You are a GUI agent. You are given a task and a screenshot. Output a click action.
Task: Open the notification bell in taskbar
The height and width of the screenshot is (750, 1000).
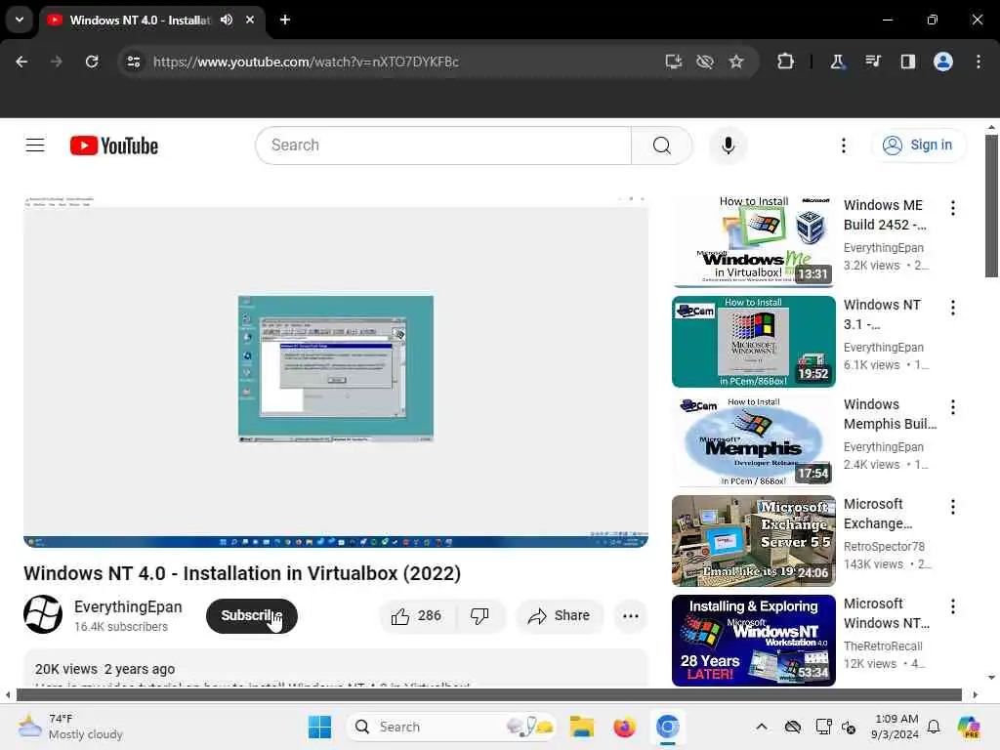[933, 727]
